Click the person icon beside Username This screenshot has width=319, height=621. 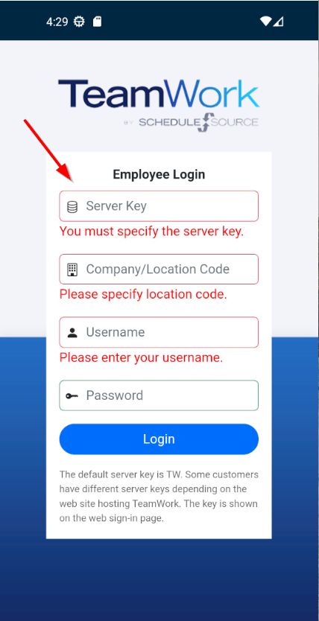pos(72,333)
